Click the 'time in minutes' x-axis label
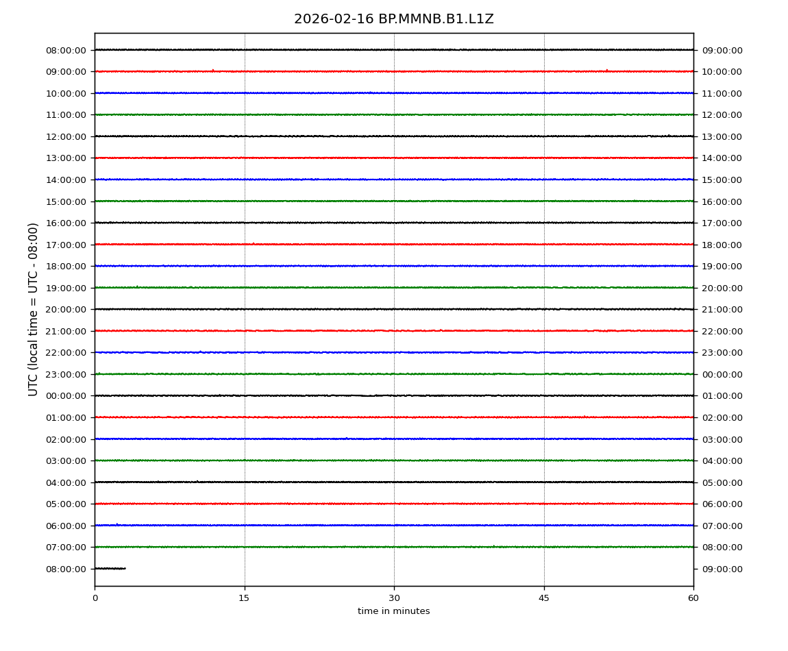This screenshot has width=788, height=651. [x=393, y=611]
